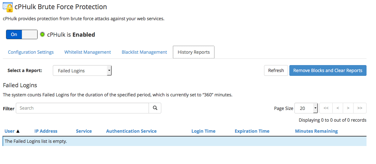Viewport: 376px width, 164px height.
Task: Click Remove Blocks and Clear Reports
Action: click(328, 70)
